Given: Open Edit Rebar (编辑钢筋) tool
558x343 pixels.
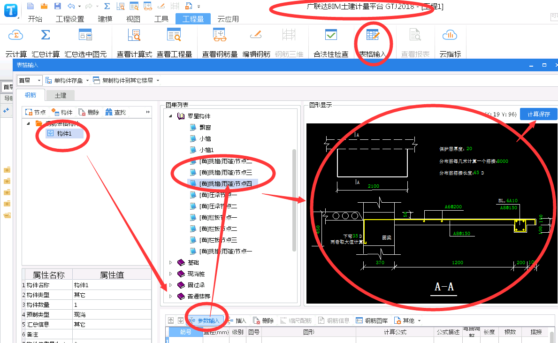Looking at the screenshot, I should click(256, 44).
